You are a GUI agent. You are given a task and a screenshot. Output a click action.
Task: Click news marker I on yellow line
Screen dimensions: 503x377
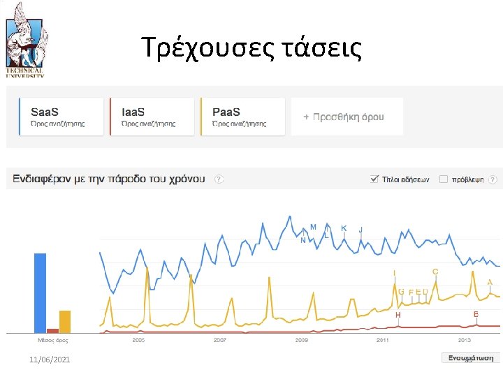[x=395, y=273]
